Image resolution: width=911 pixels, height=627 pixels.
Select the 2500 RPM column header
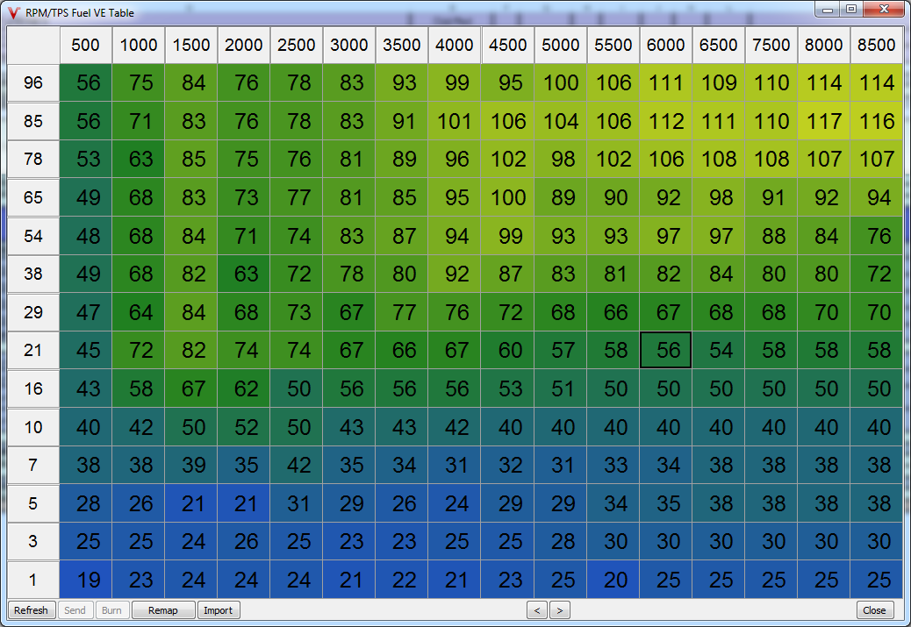(297, 45)
